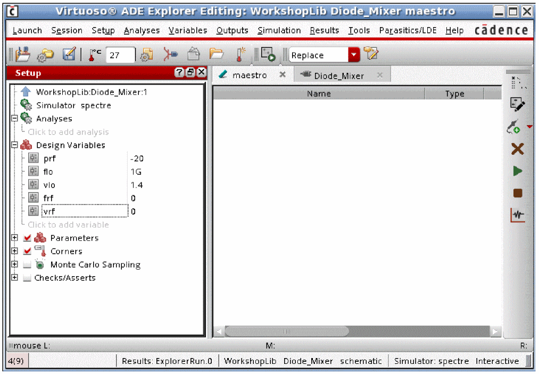
Task: Click the red X delete output icon
Action: point(517,149)
